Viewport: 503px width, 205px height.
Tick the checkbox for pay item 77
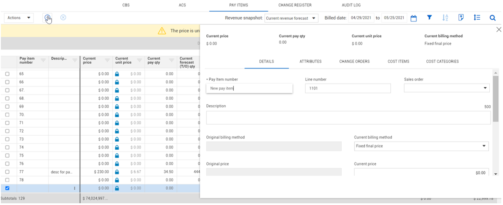[7, 172]
